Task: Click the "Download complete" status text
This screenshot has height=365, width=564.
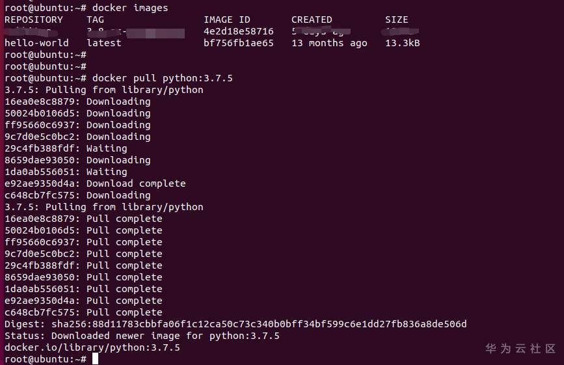Action: click(x=136, y=183)
